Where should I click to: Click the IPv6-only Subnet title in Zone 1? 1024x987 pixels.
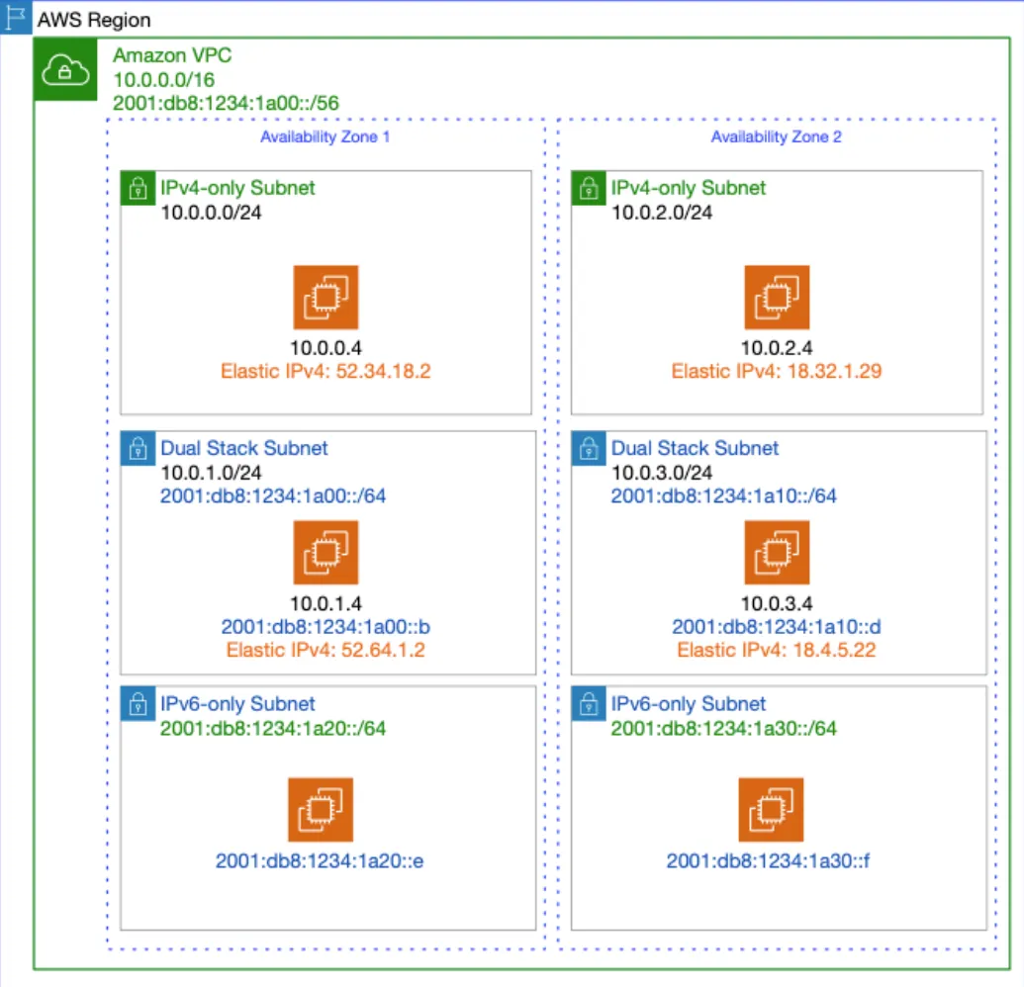click(237, 704)
